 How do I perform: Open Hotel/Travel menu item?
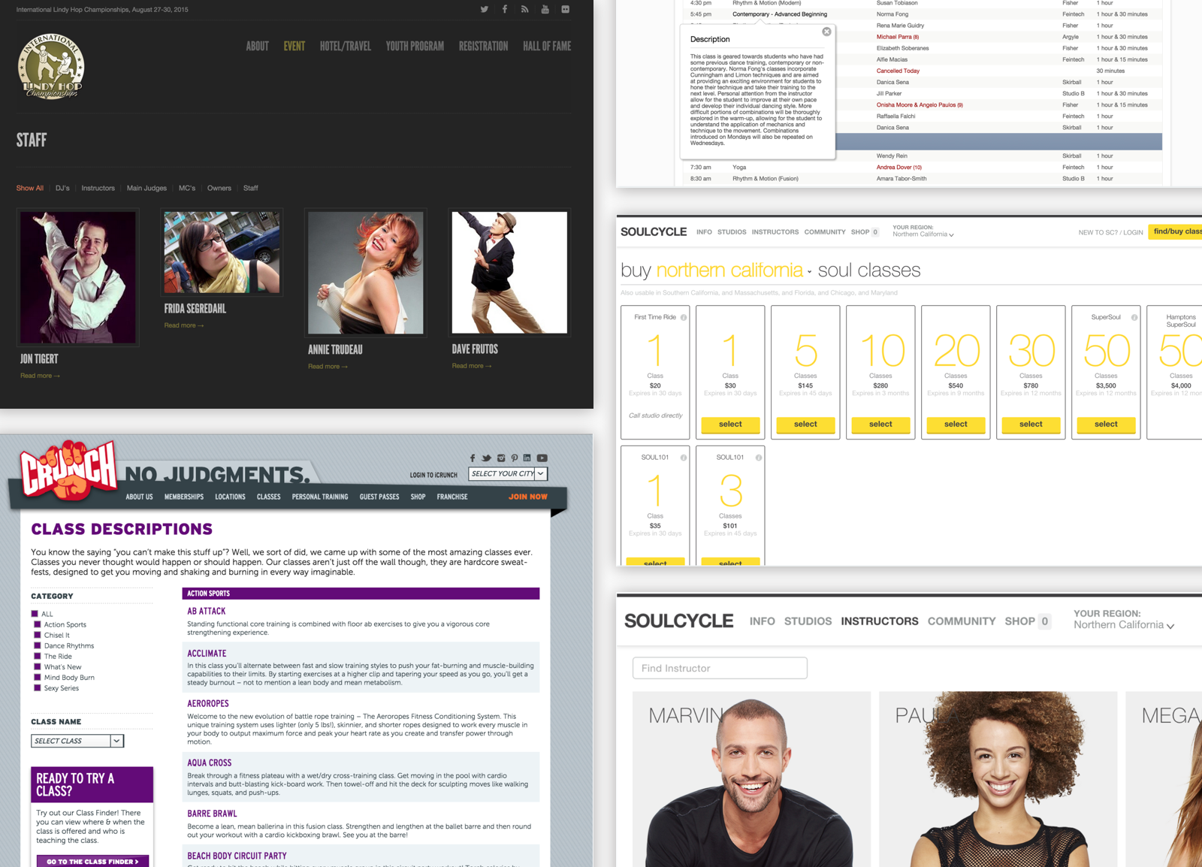(346, 46)
